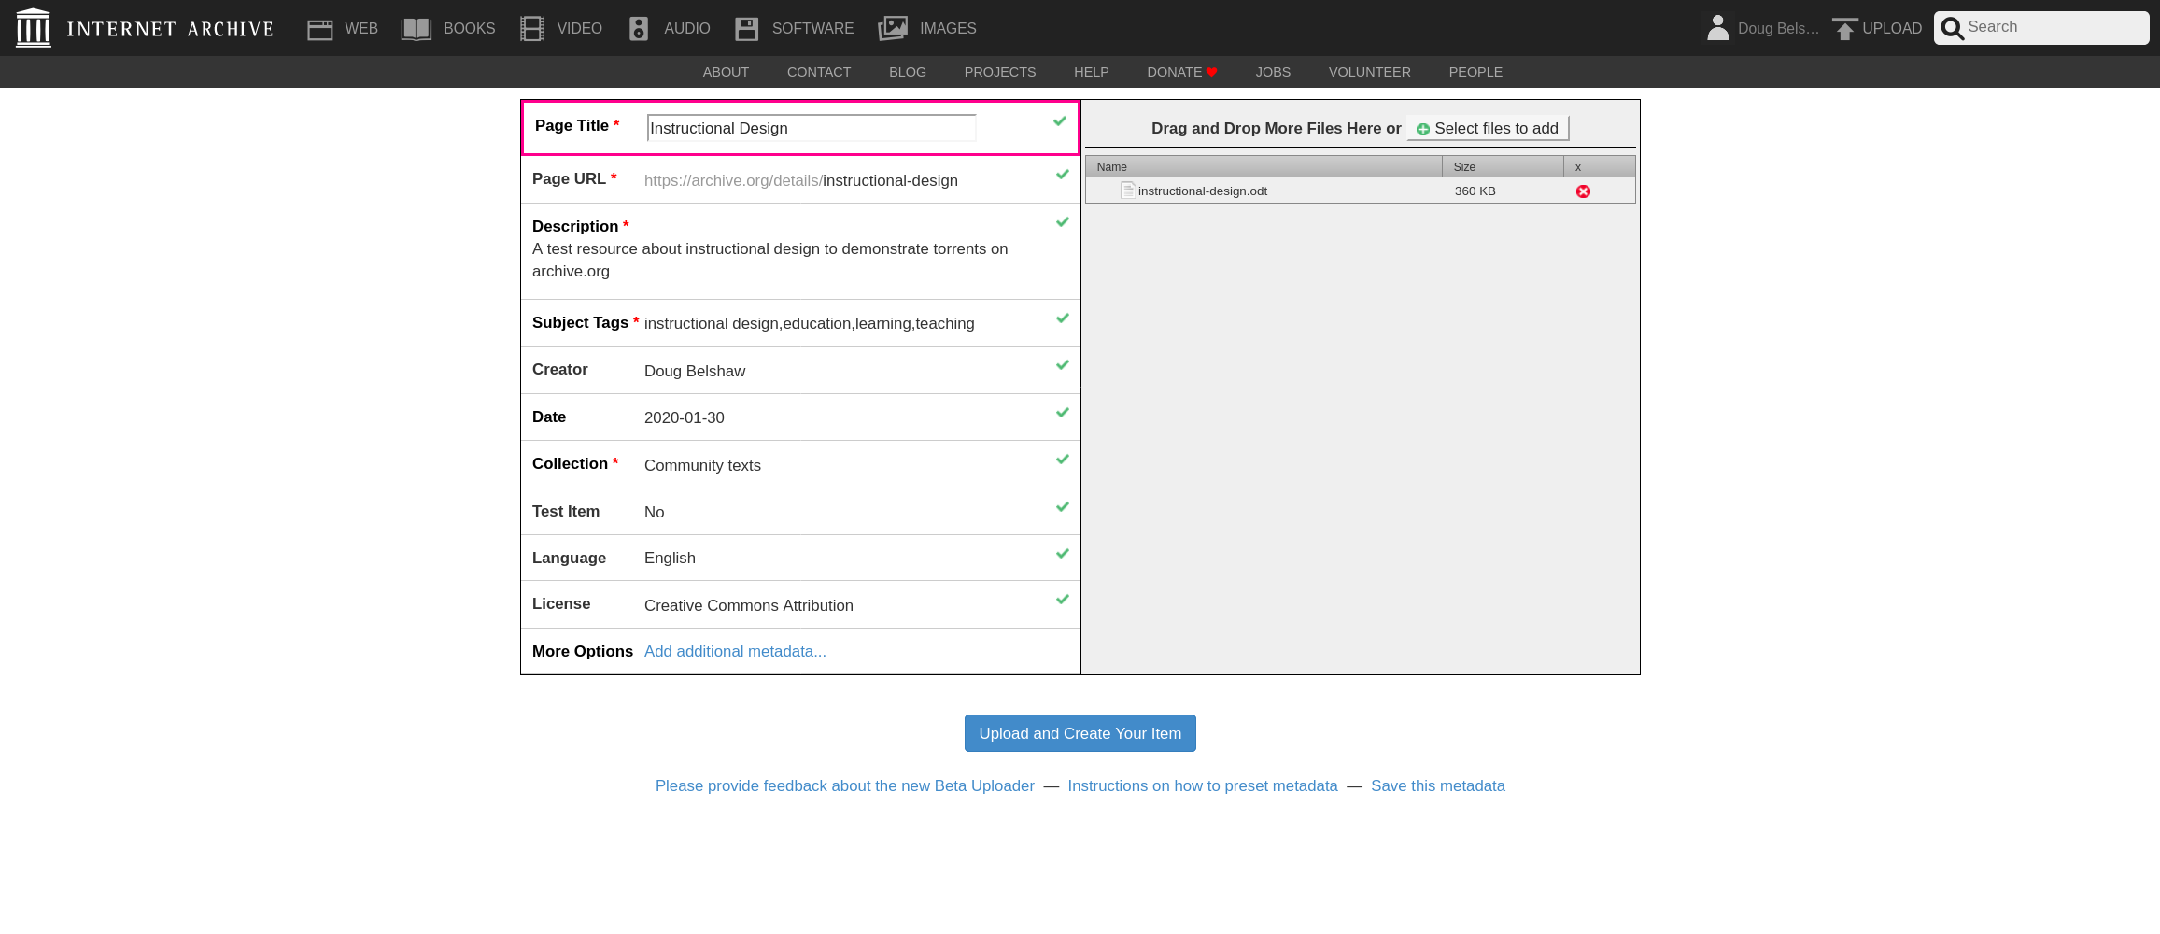Click the Internet Archive building logo
The image size is (2160, 934).
coord(34,28)
